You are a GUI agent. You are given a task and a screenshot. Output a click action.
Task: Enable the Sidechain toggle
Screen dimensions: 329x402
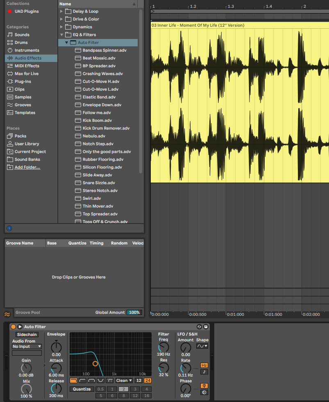click(27, 334)
